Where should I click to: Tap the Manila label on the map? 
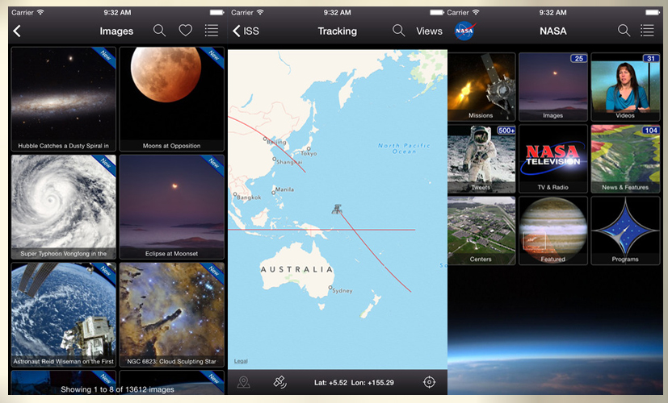pyautogui.click(x=284, y=189)
